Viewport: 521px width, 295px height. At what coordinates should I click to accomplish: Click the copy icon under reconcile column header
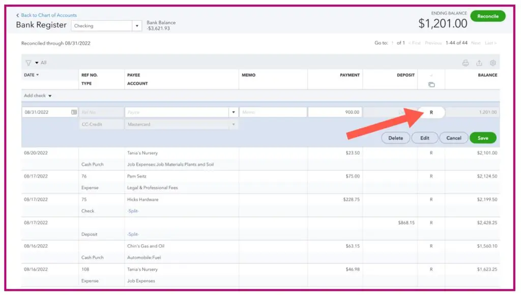pyautogui.click(x=431, y=85)
